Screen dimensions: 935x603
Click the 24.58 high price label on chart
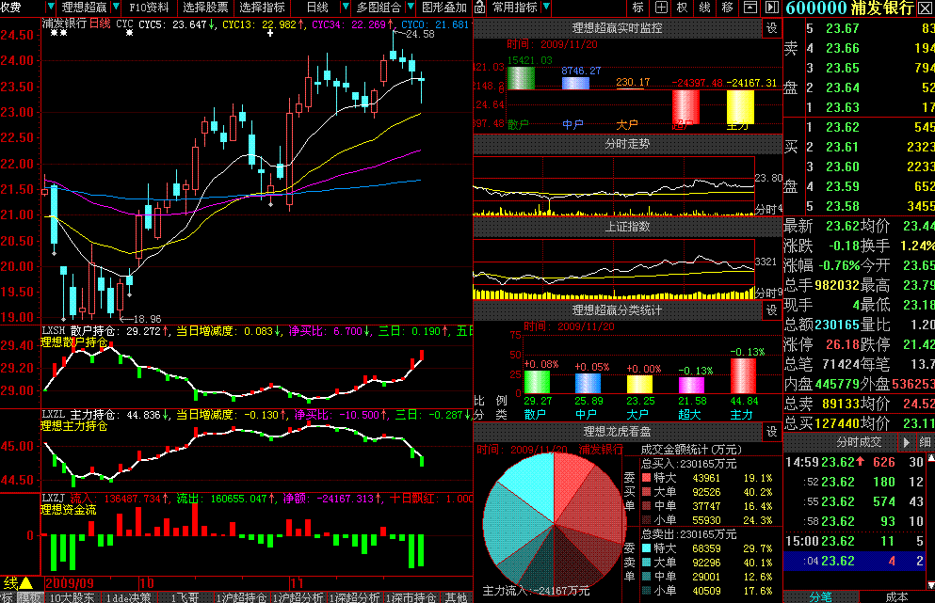click(420, 34)
